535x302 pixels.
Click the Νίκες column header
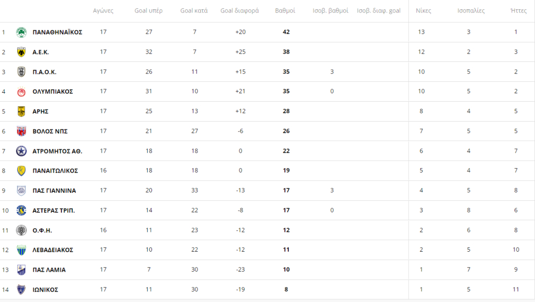point(423,10)
